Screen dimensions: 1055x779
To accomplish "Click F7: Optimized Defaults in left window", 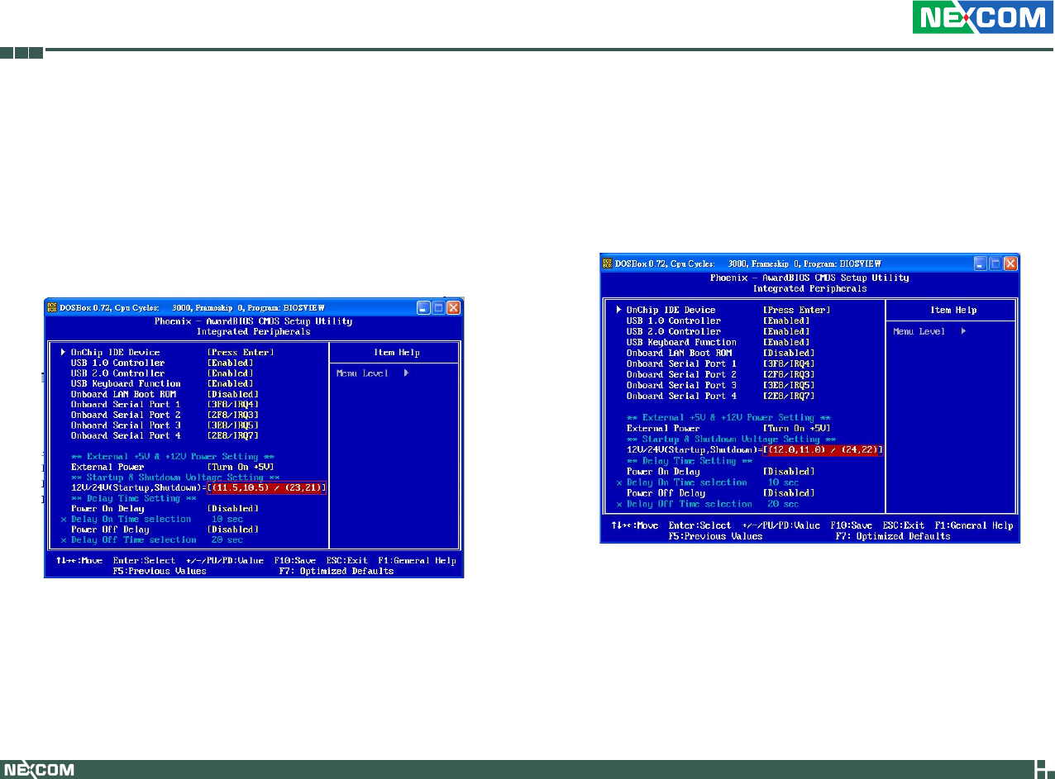I will (336, 571).
